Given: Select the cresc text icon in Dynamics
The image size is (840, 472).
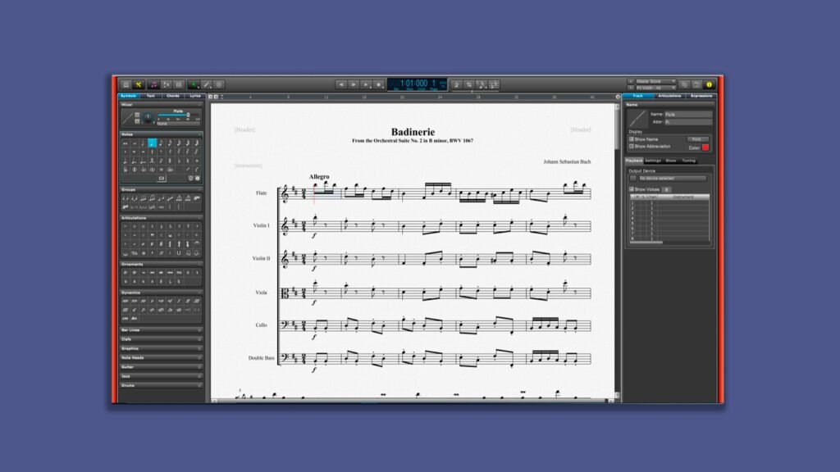Looking at the screenshot, I should pyautogui.click(x=126, y=319).
